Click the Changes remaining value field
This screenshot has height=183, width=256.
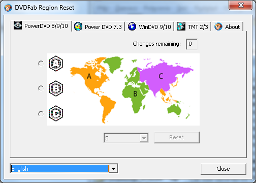[x=191, y=44]
